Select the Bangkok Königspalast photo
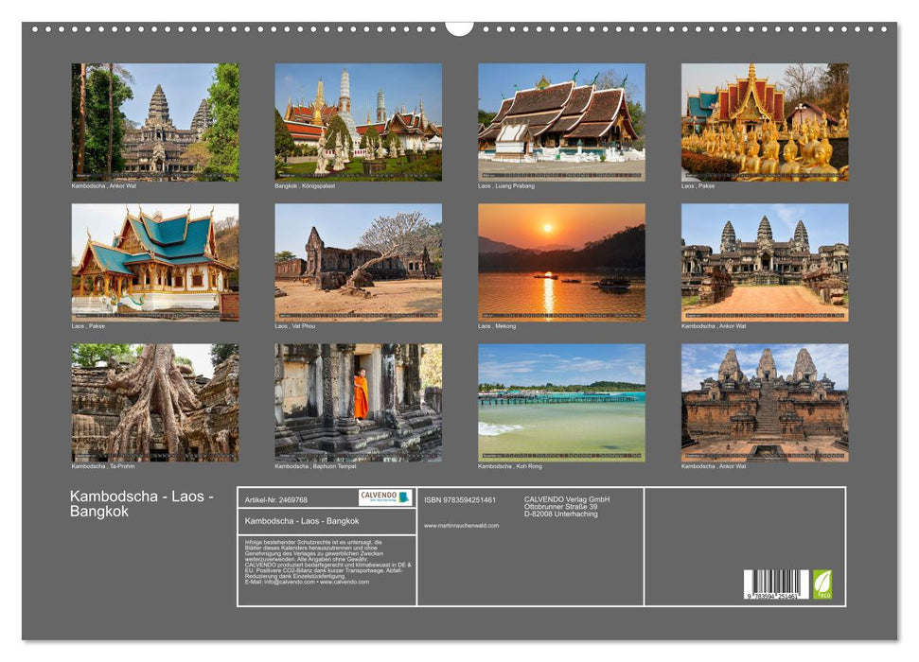This screenshot has width=919, height=662. 358,122
